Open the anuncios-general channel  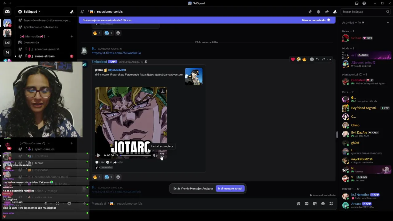(x=46, y=49)
